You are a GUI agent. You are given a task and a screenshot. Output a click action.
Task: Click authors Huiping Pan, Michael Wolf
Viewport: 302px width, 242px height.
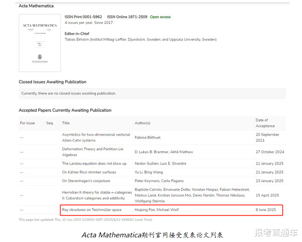click(x=157, y=210)
